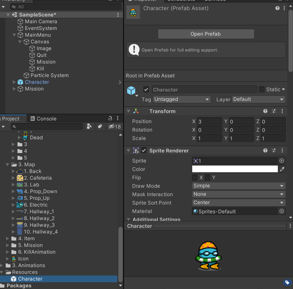Open the Sprite Sort Point dropdown
Image resolution: width=293 pixels, height=289 pixels.
click(239, 203)
